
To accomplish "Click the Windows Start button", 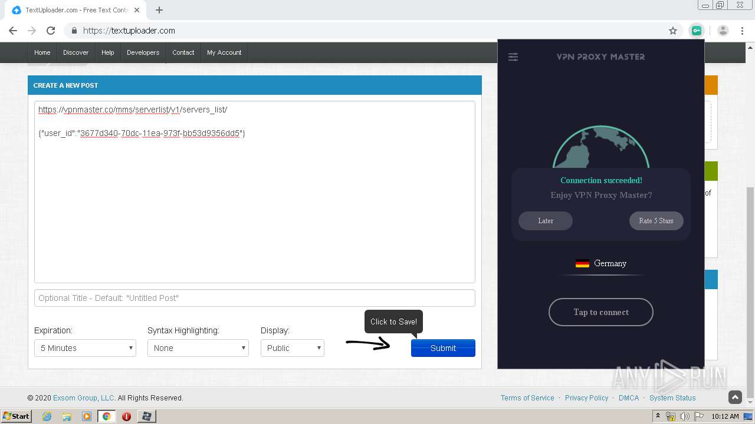I will 17,416.
